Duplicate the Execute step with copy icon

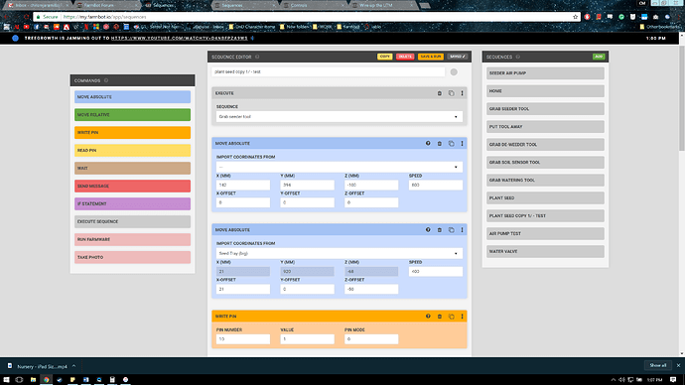(x=452, y=93)
